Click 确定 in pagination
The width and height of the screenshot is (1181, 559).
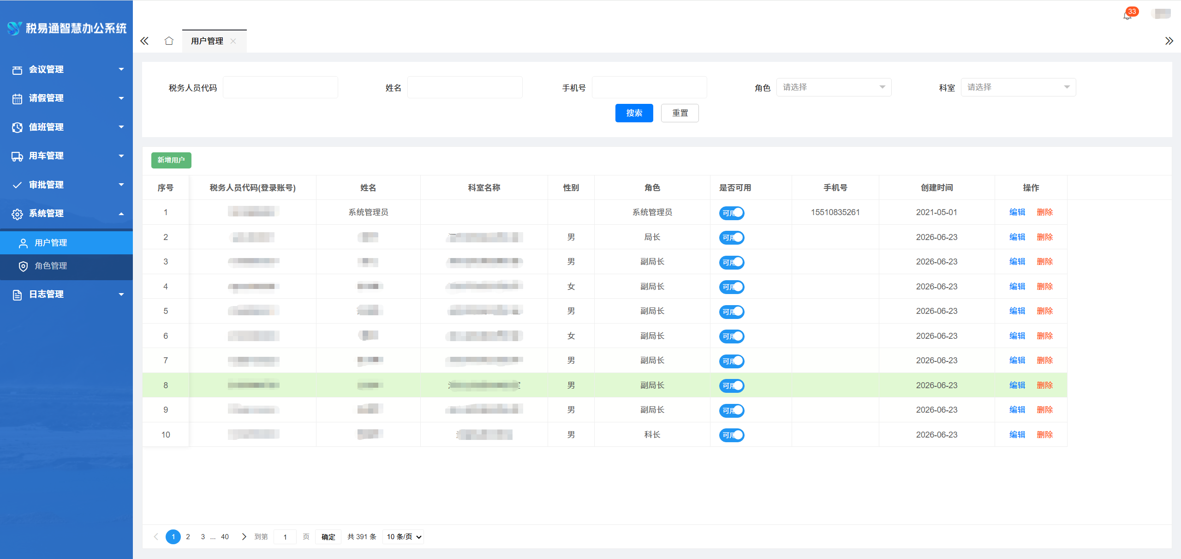[328, 536]
